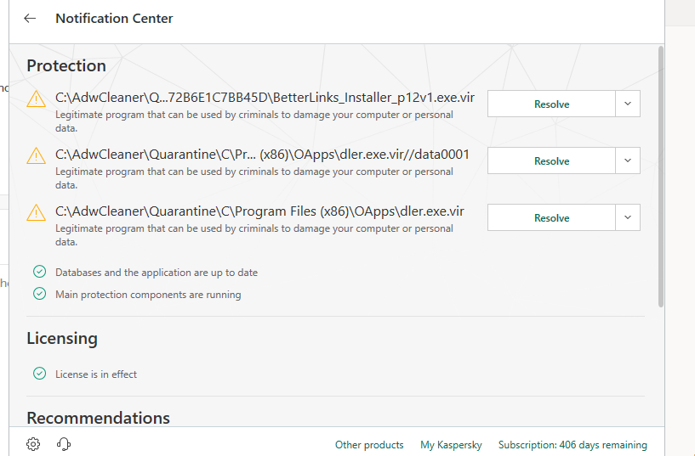Open settings with the gear icon
The width and height of the screenshot is (695, 456).
(x=33, y=444)
